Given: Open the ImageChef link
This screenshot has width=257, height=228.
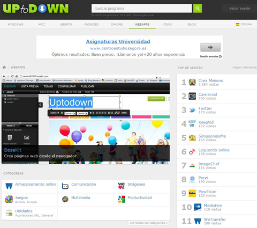Looking at the screenshot, I should [x=209, y=164].
